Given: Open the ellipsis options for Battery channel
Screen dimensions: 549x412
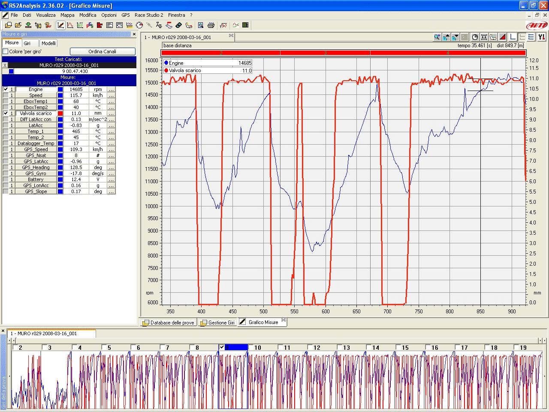Looking at the screenshot, I should (x=111, y=179).
